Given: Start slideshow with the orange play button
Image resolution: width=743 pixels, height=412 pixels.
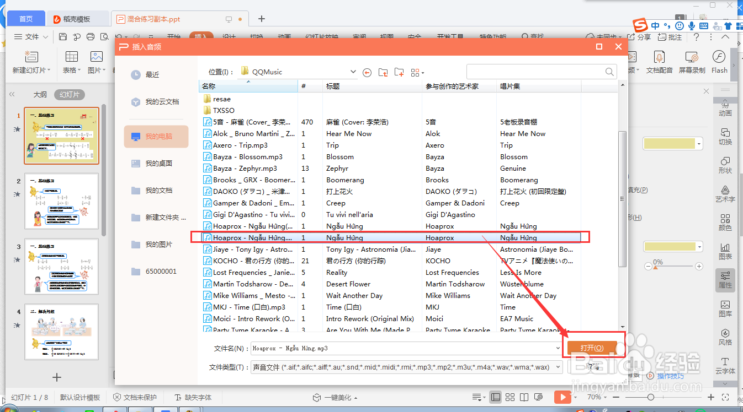Looking at the screenshot, I should 562,397.
